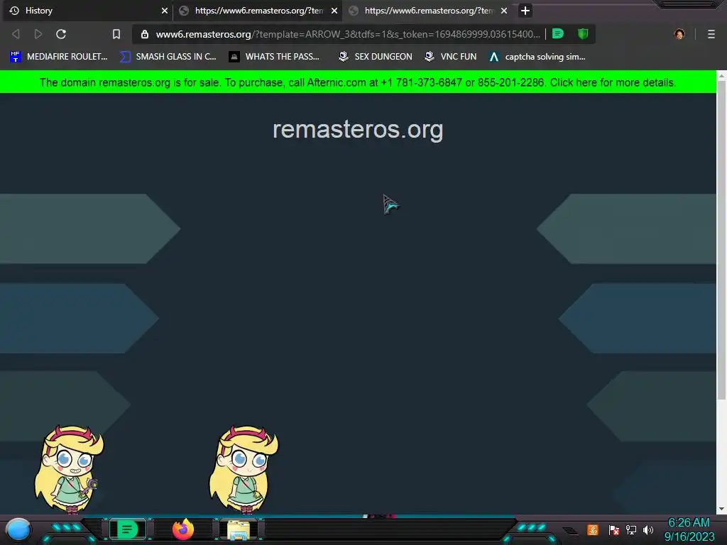
Task: Open the orange Java tray icon
Action: 593,529
